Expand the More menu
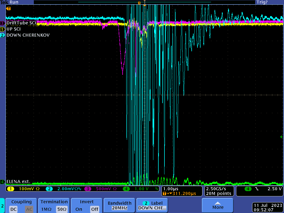Viewport: 284px width, 213px height. point(218,206)
